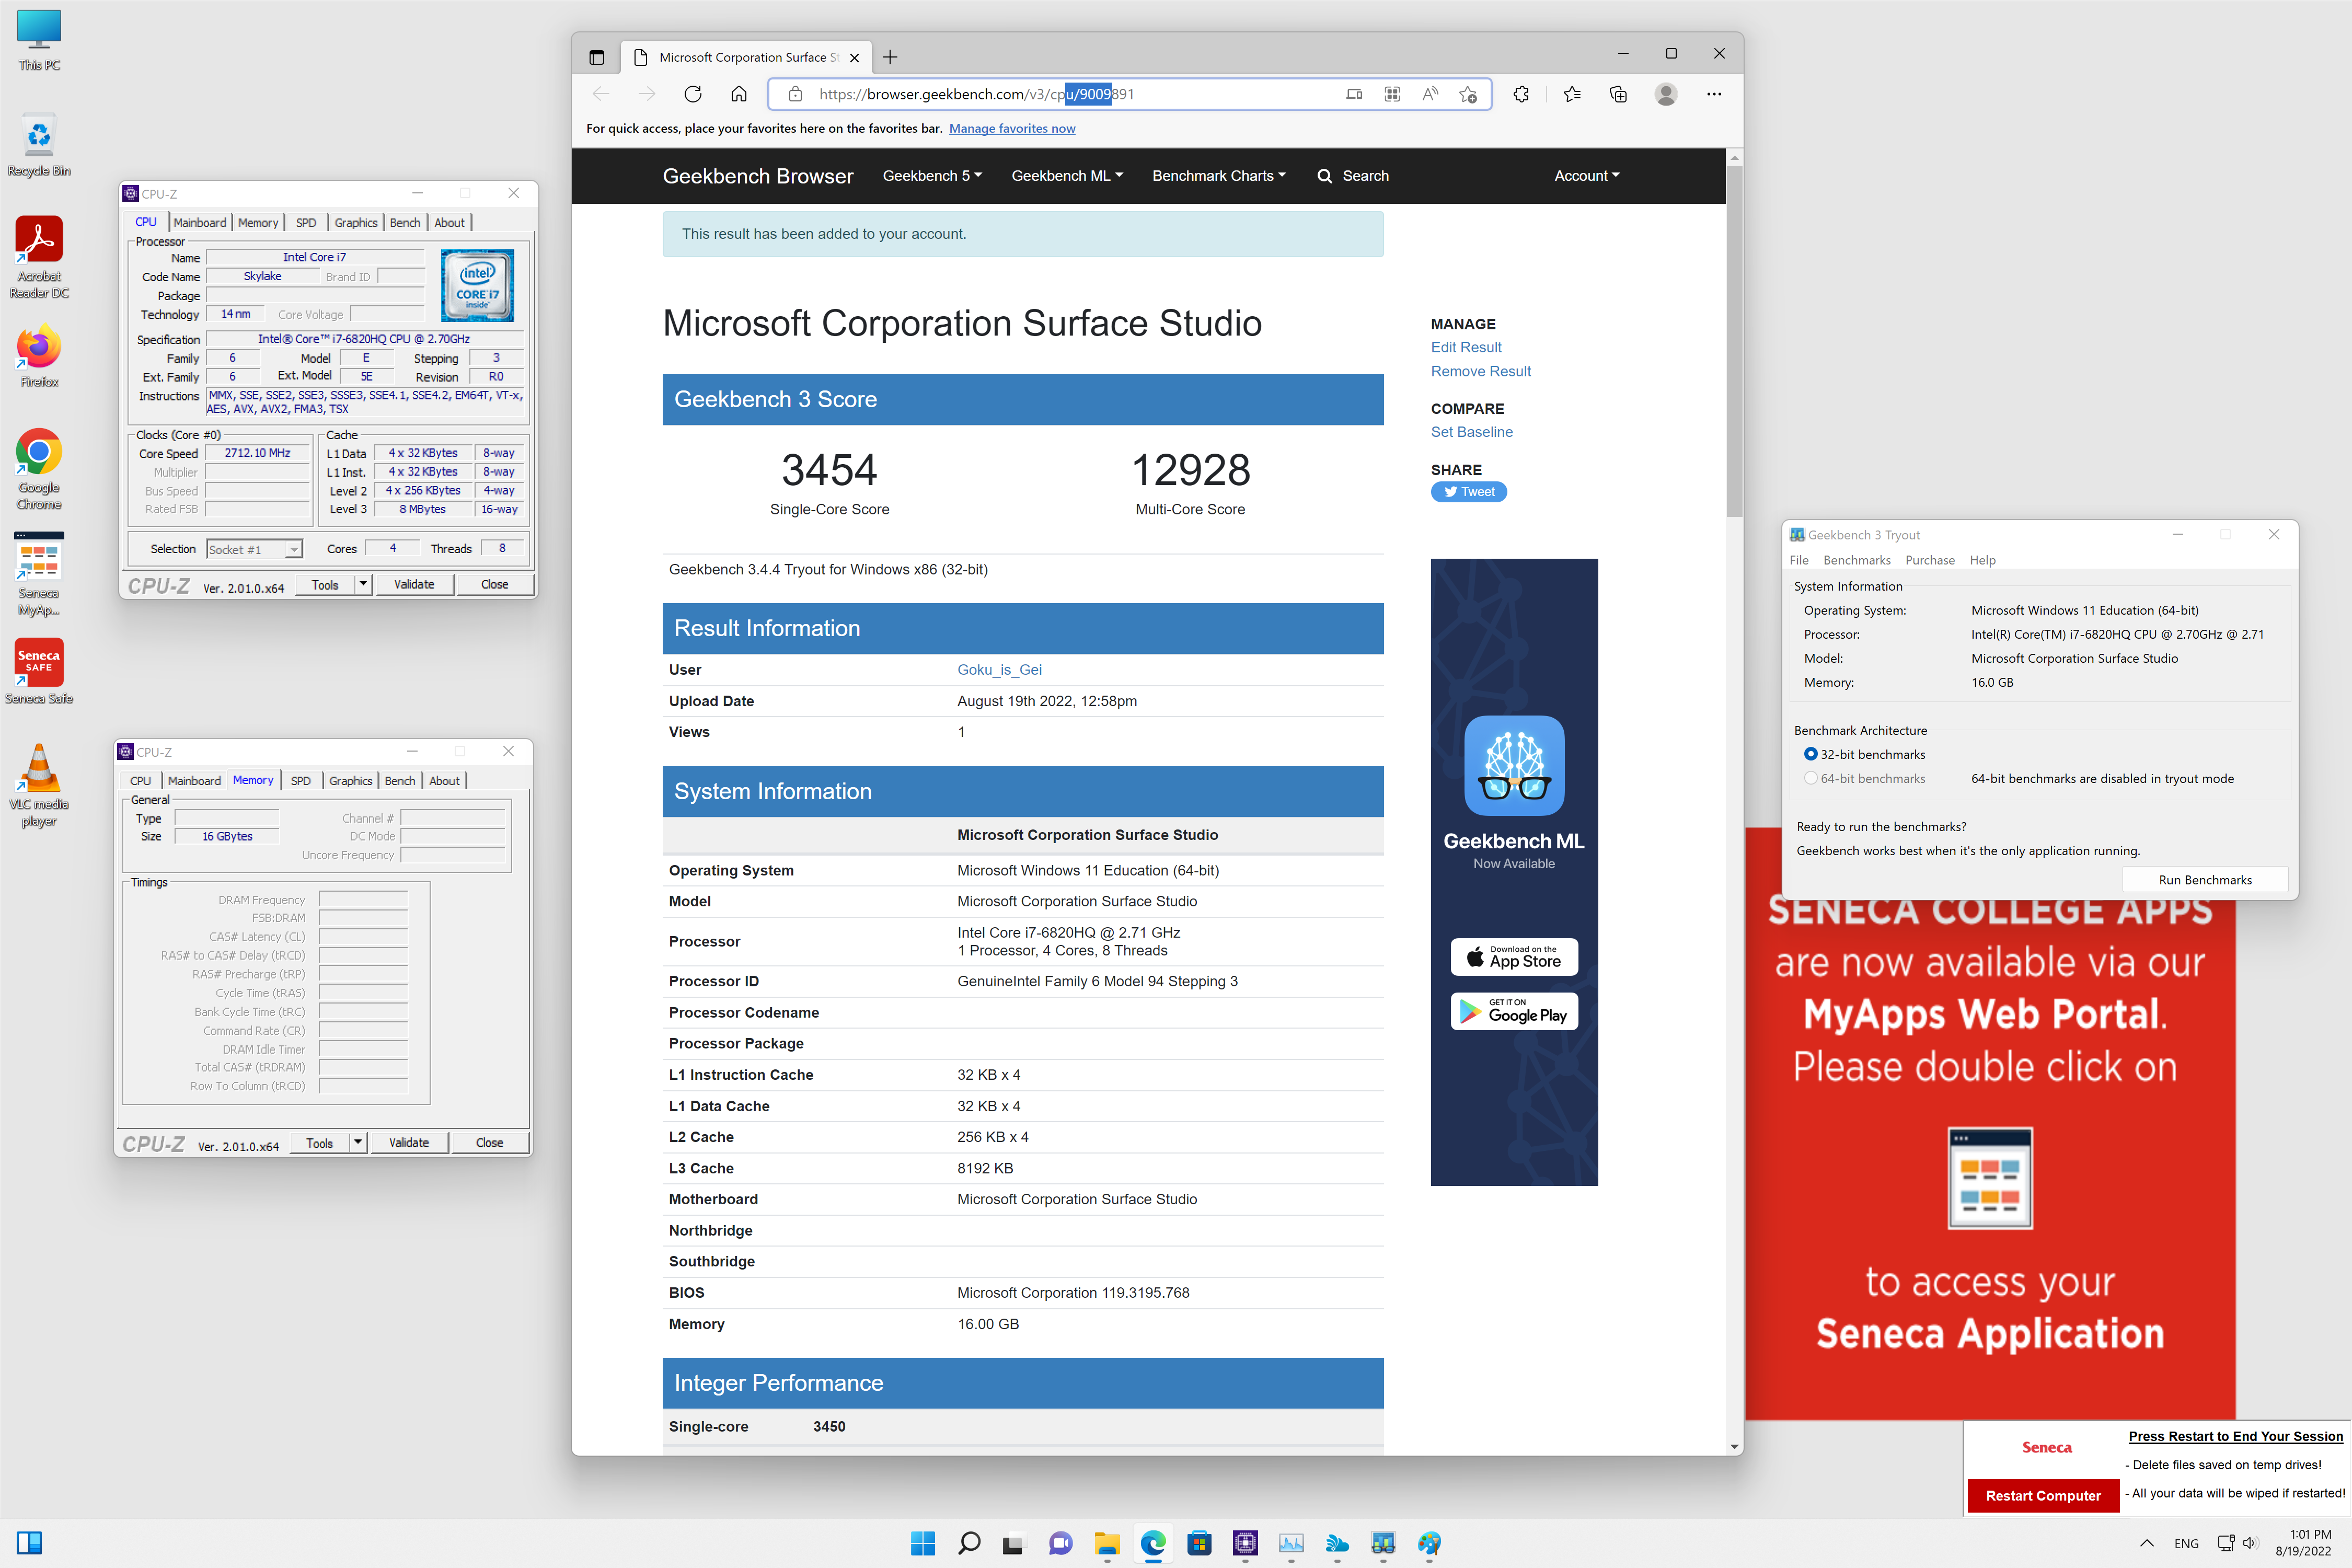Select 64-bit benchmarks radio button
The height and width of the screenshot is (1568, 2352).
coord(1811,778)
